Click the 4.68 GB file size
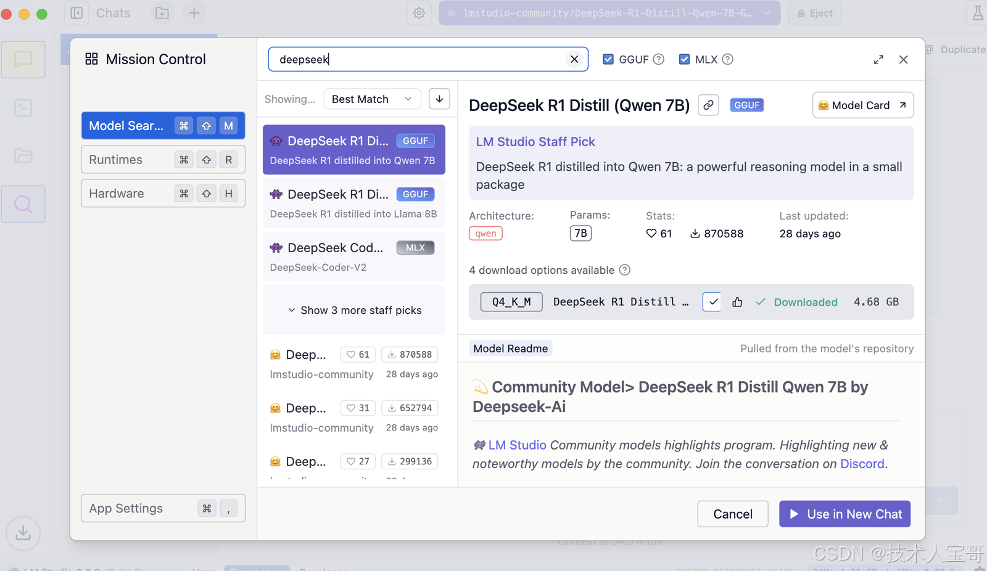Viewport: 987px width, 571px height. (876, 302)
